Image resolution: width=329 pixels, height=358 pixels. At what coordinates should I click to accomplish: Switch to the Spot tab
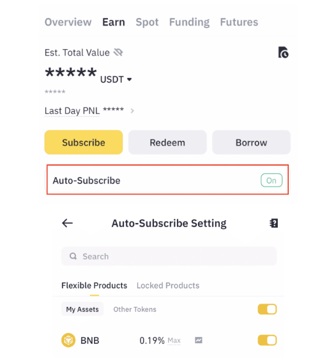coord(147,22)
